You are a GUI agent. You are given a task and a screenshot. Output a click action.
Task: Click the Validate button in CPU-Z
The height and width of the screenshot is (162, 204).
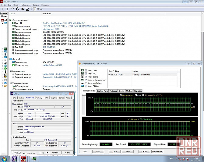tap(55, 153)
